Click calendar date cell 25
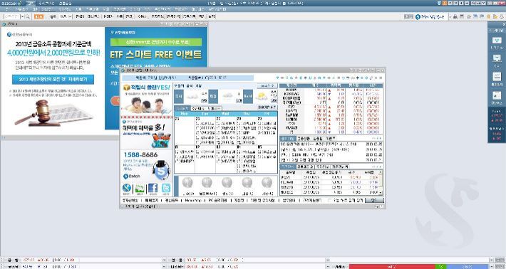506x269 pixels. click(185, 130)
